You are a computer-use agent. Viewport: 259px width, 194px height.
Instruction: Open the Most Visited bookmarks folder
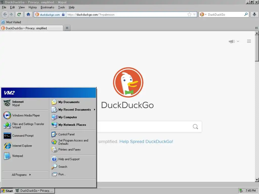pos(11,22)
